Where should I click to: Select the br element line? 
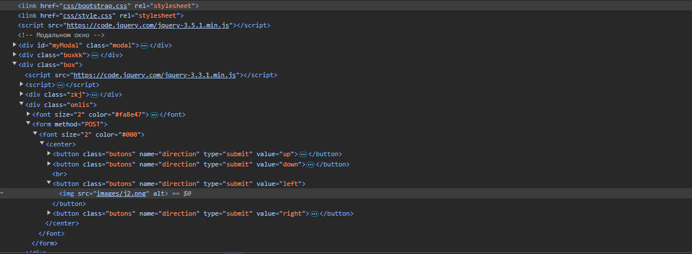59,174
